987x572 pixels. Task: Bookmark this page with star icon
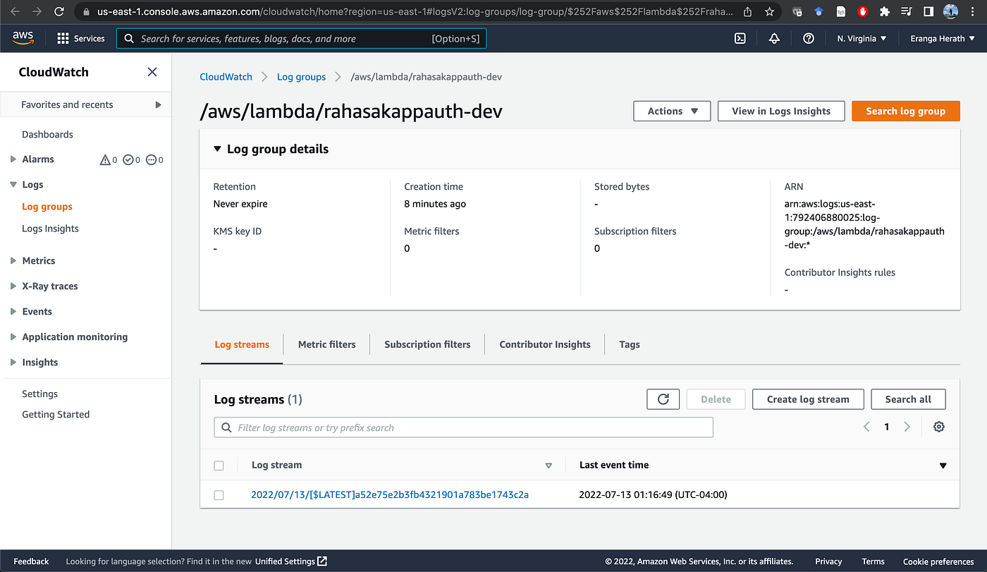click(769, 12)
